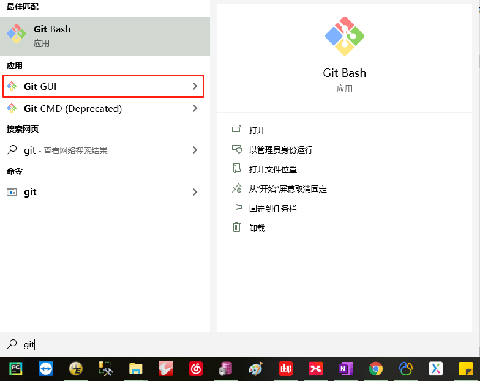Open the hammer-and-wrench tools taskbar icon
480x381 pixels.
click(105, 369)
